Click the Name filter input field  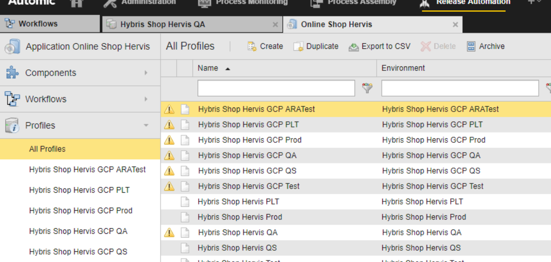point(276,88)
